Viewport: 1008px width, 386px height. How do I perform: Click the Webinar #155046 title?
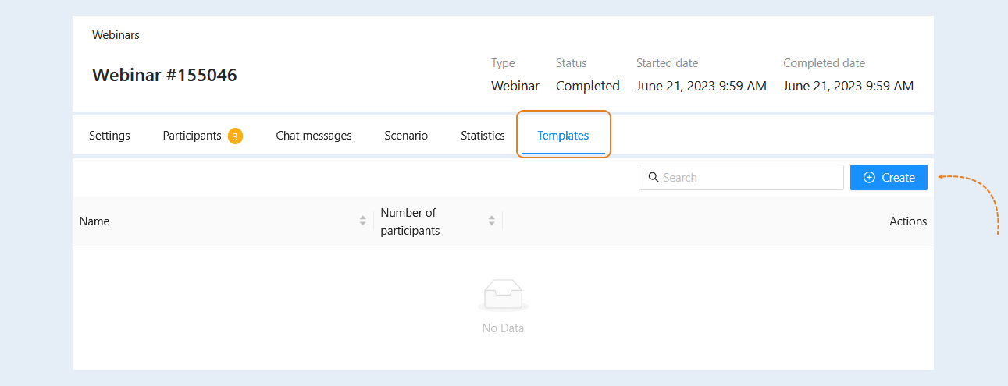click(x=165, y=75)
